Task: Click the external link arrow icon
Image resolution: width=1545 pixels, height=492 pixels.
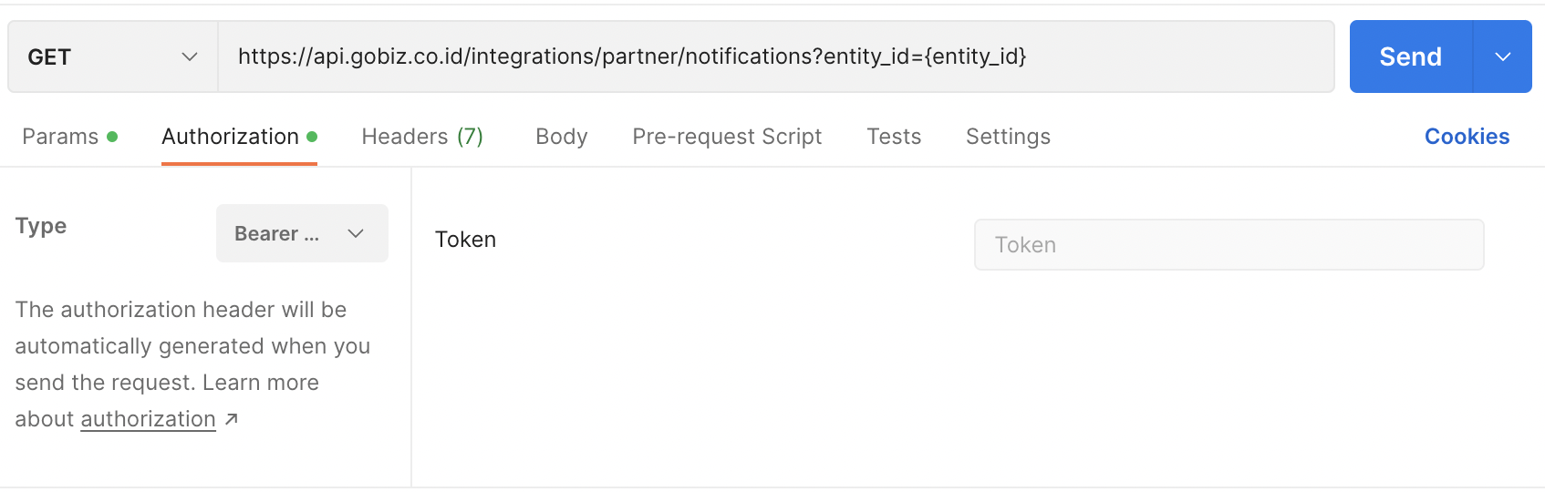Action: 232,419
